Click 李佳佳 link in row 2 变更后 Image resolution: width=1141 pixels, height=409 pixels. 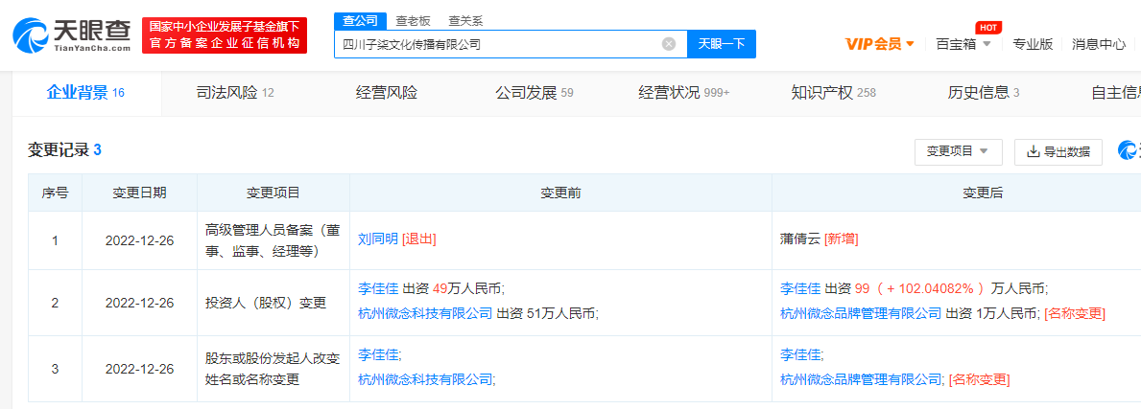800,287
